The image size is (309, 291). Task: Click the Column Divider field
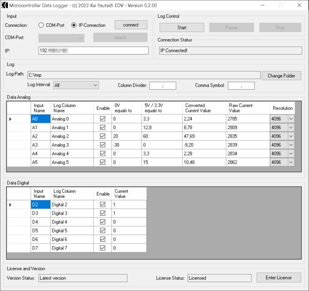[x=163, y=86]
